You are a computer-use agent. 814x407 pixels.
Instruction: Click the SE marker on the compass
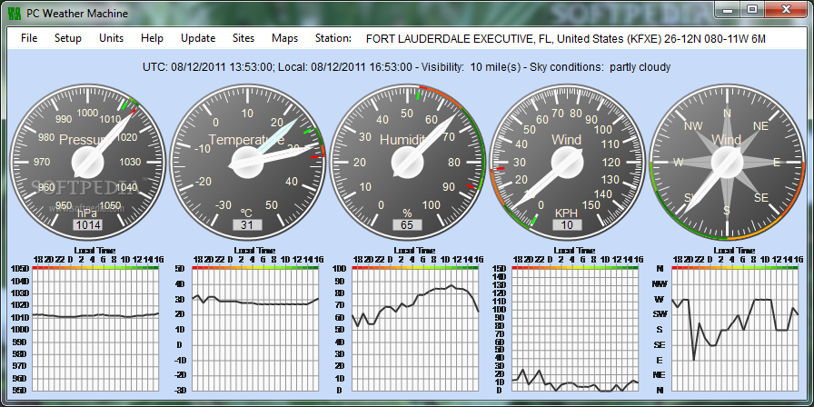coord(761,197)
